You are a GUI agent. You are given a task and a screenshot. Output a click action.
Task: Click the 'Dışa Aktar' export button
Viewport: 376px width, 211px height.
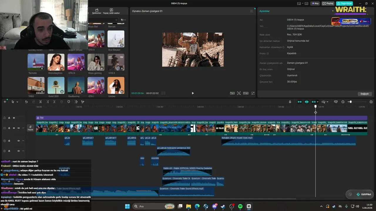pyautogui.click(x=345, y=4)
